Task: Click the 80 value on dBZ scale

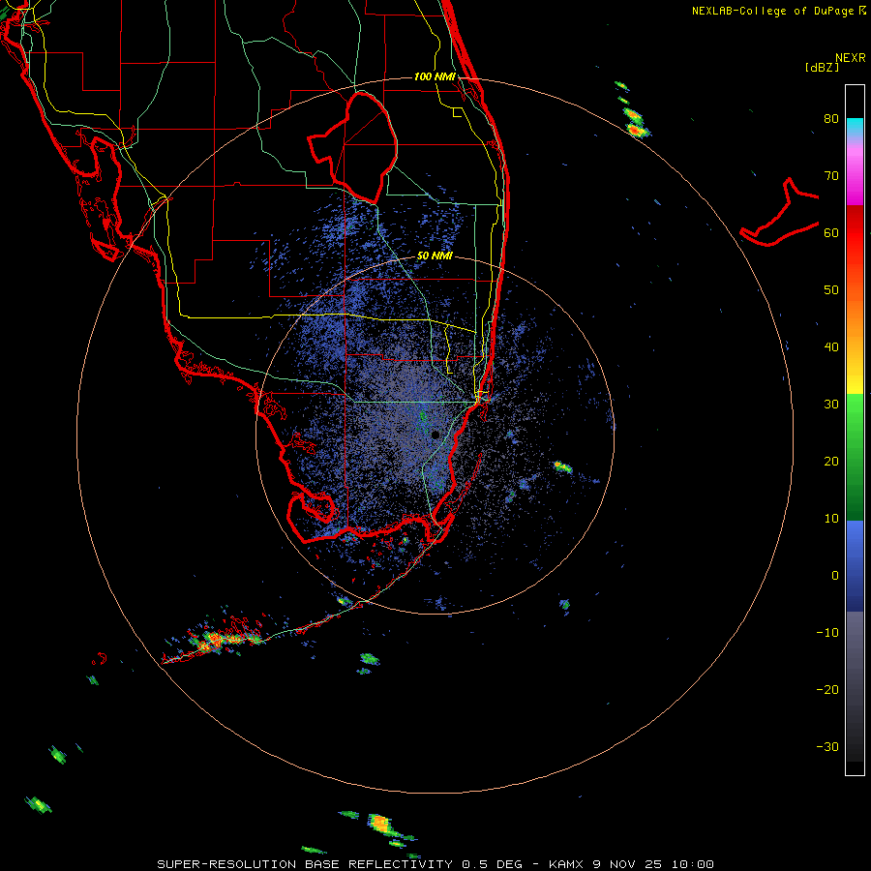Action: (x=831, y=119)
